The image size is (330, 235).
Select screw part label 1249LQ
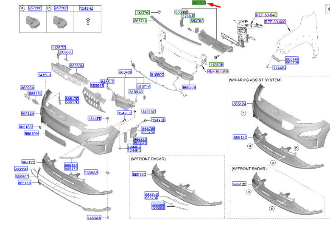pyautogui.click(x=125, y=113)
